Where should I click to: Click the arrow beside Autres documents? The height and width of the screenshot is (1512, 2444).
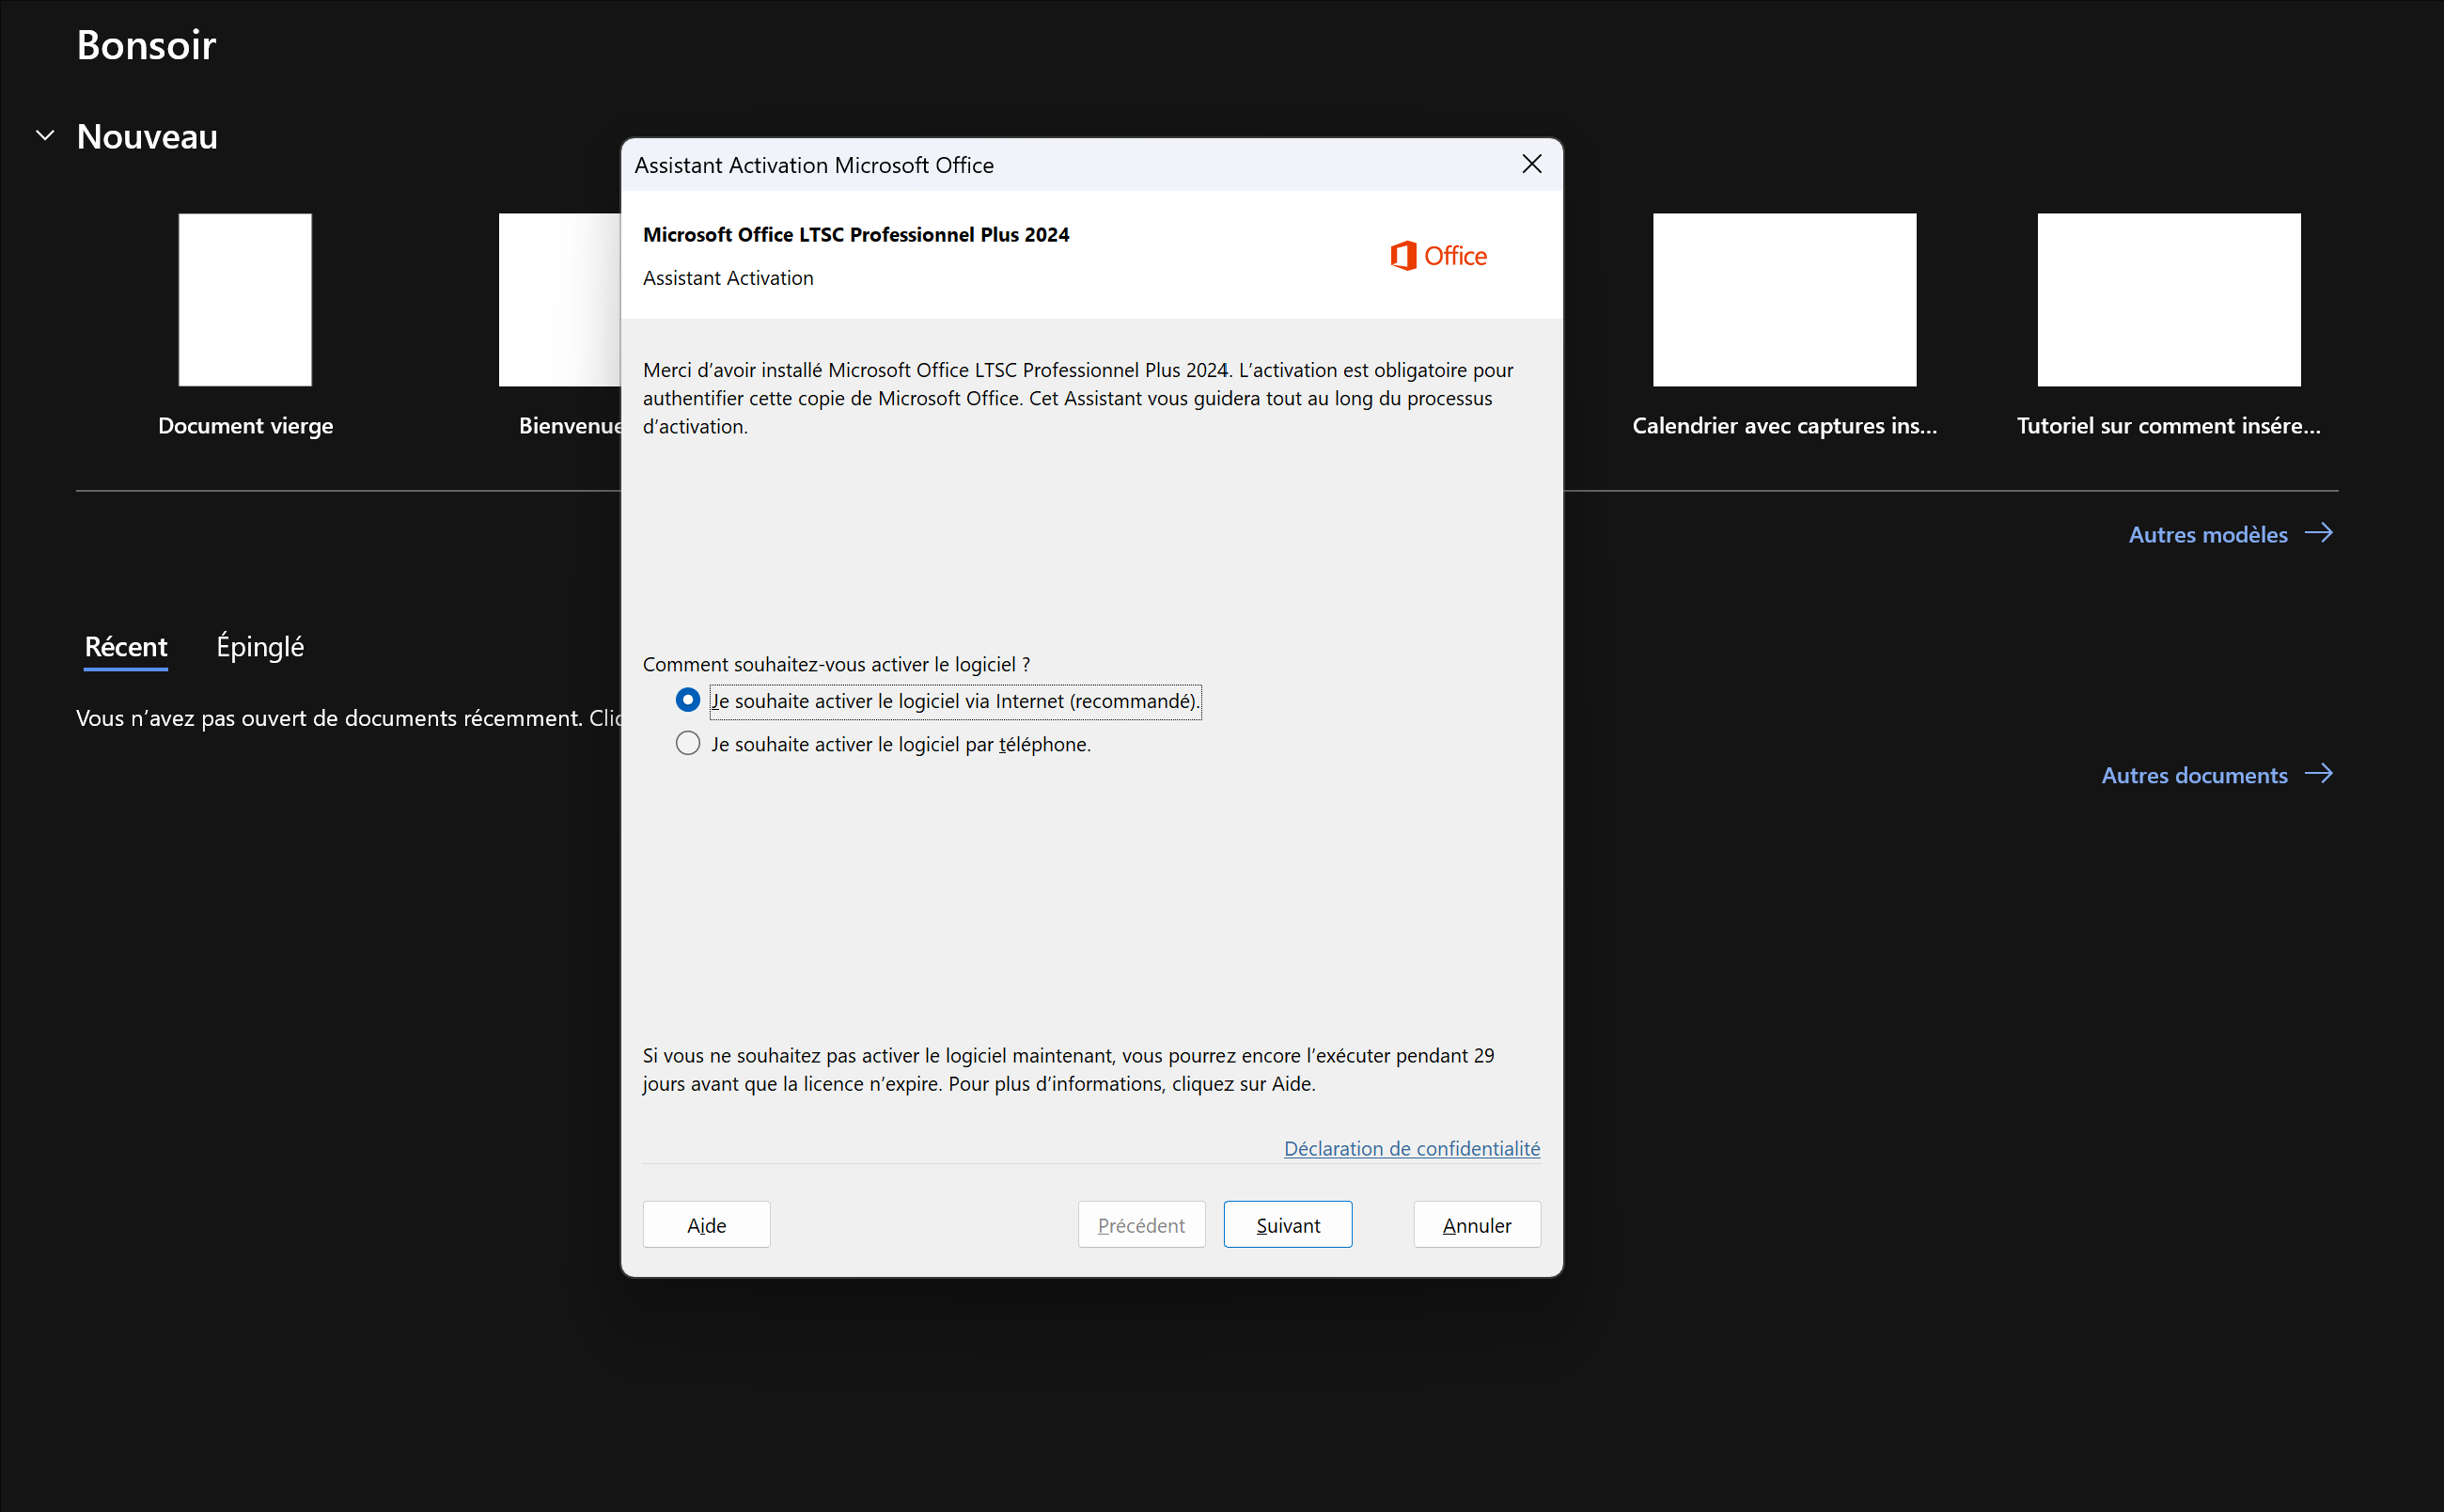(2318, 773)
